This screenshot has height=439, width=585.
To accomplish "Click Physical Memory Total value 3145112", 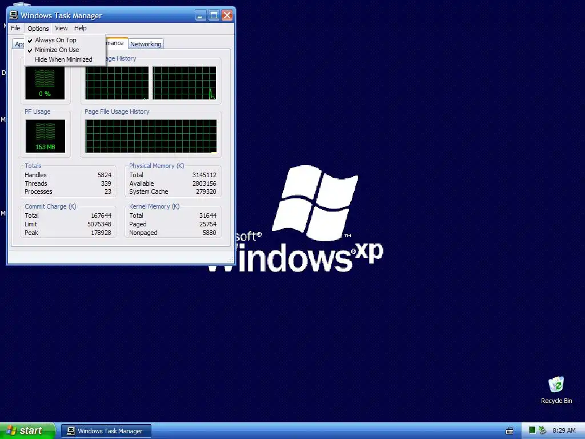I will click(x=204, y=175).
